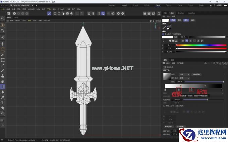Image resolution: width=228 pixels, height=142 pixels.
Task: Open the status bar hamburger menu
Action: (2, 140)
